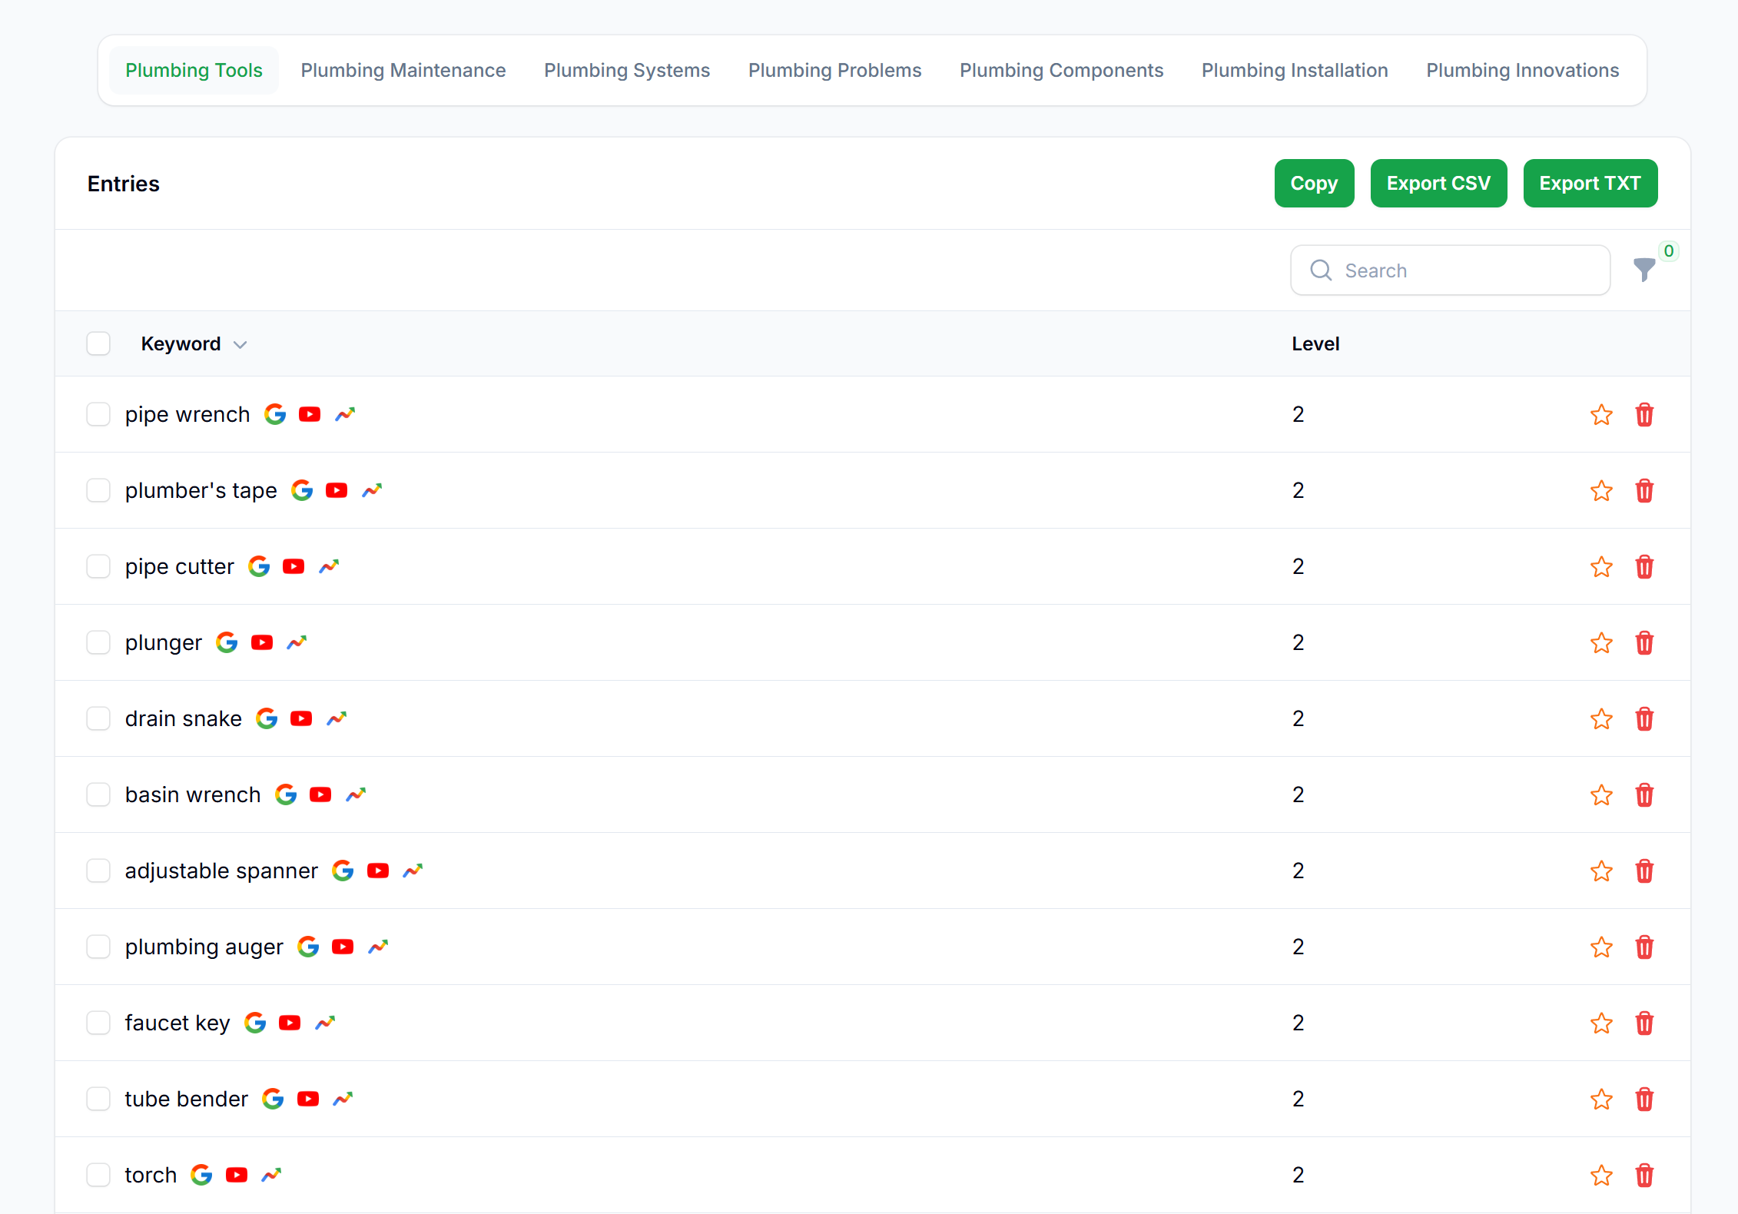Star the plunger keyword
1738x1214 pixels.
(x=1601, y=643)
